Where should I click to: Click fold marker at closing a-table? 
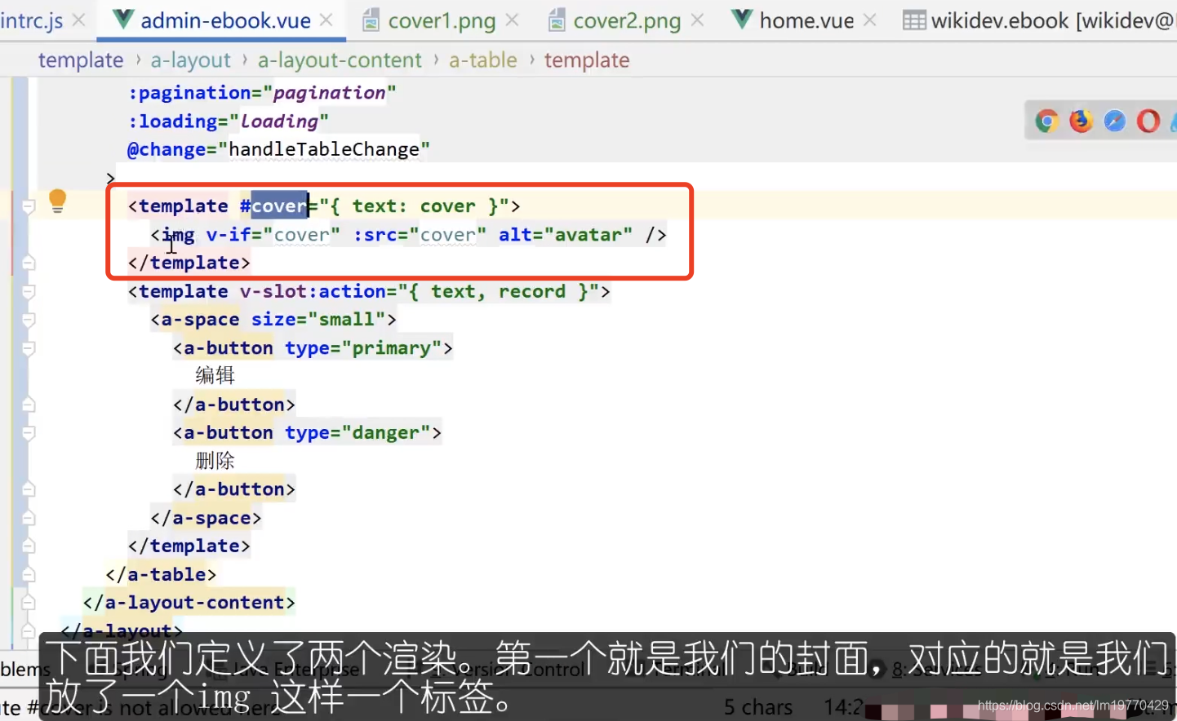(29, 574)
